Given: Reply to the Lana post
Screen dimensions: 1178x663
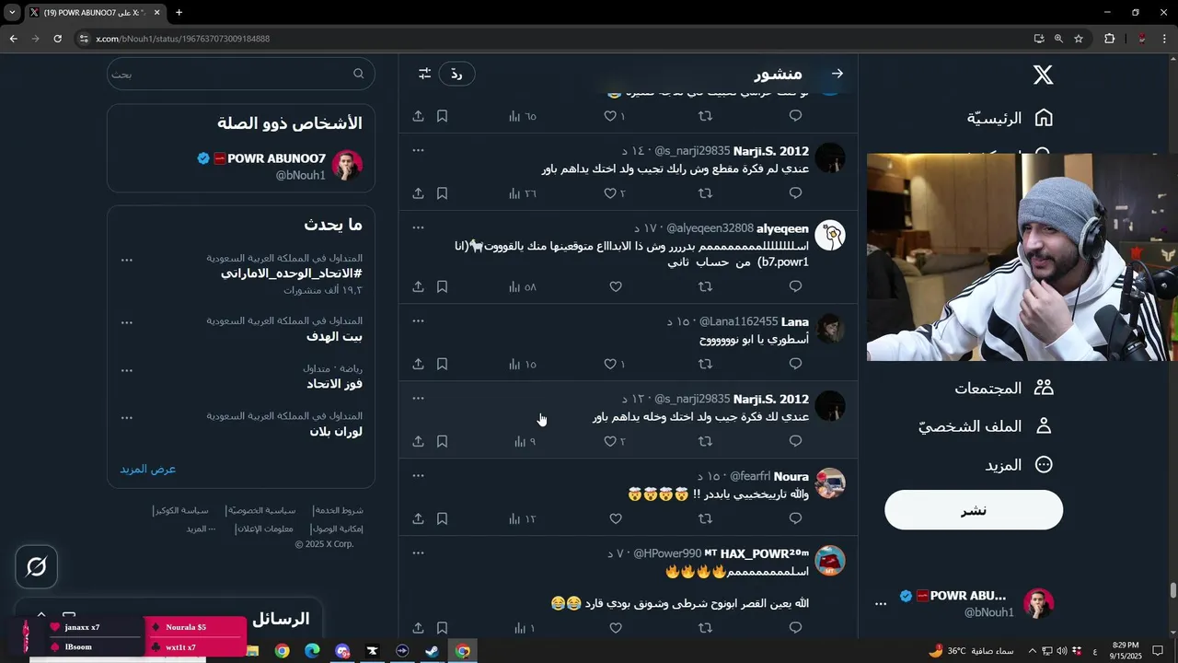Looking at the screenshot, I should 796,364.
